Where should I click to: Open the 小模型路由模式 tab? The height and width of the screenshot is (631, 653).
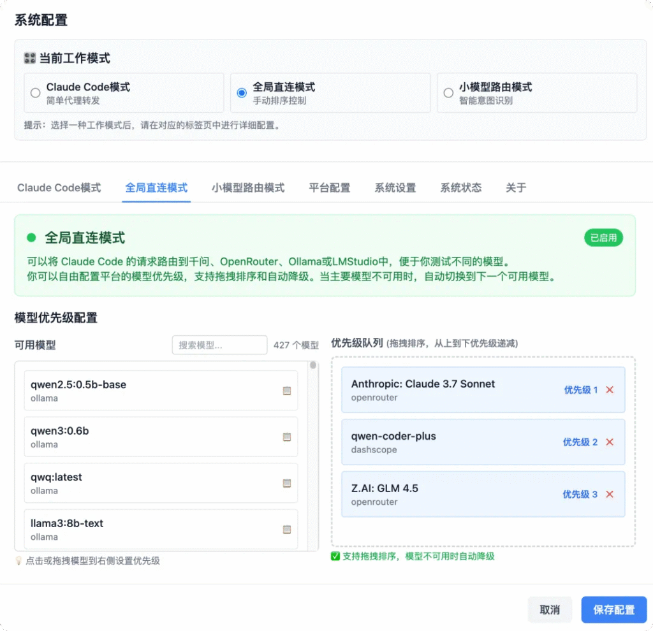(248, 188)
